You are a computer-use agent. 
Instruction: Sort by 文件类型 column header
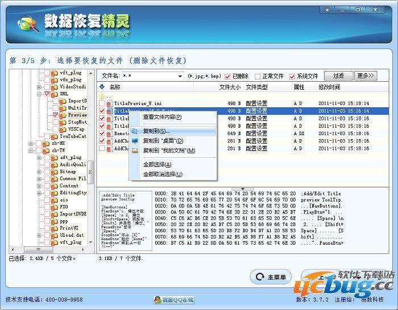point(256,87)
